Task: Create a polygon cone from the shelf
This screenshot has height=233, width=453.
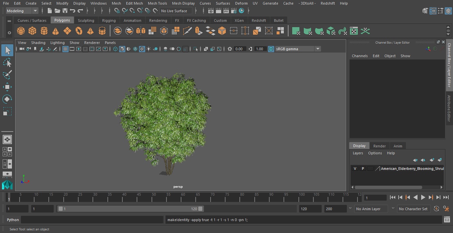Action: point(55,31)
